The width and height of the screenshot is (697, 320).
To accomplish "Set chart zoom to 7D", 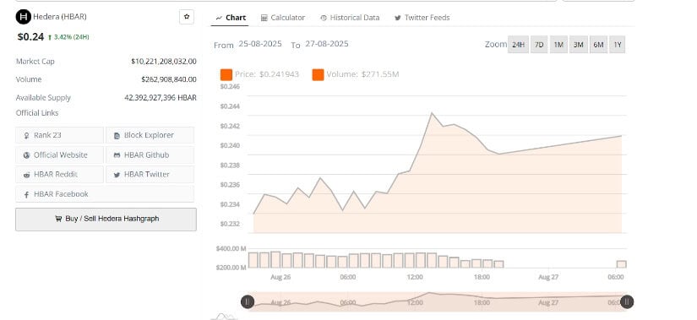I will tap(539, 45).
